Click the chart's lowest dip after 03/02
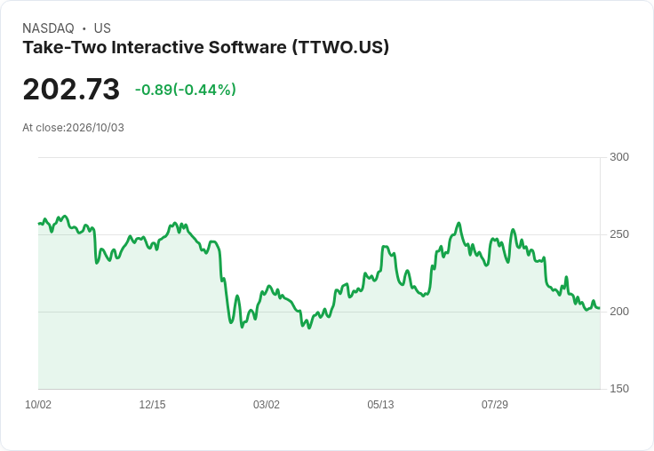This screenshot has width=654, height=451. (x=309, y=328)
